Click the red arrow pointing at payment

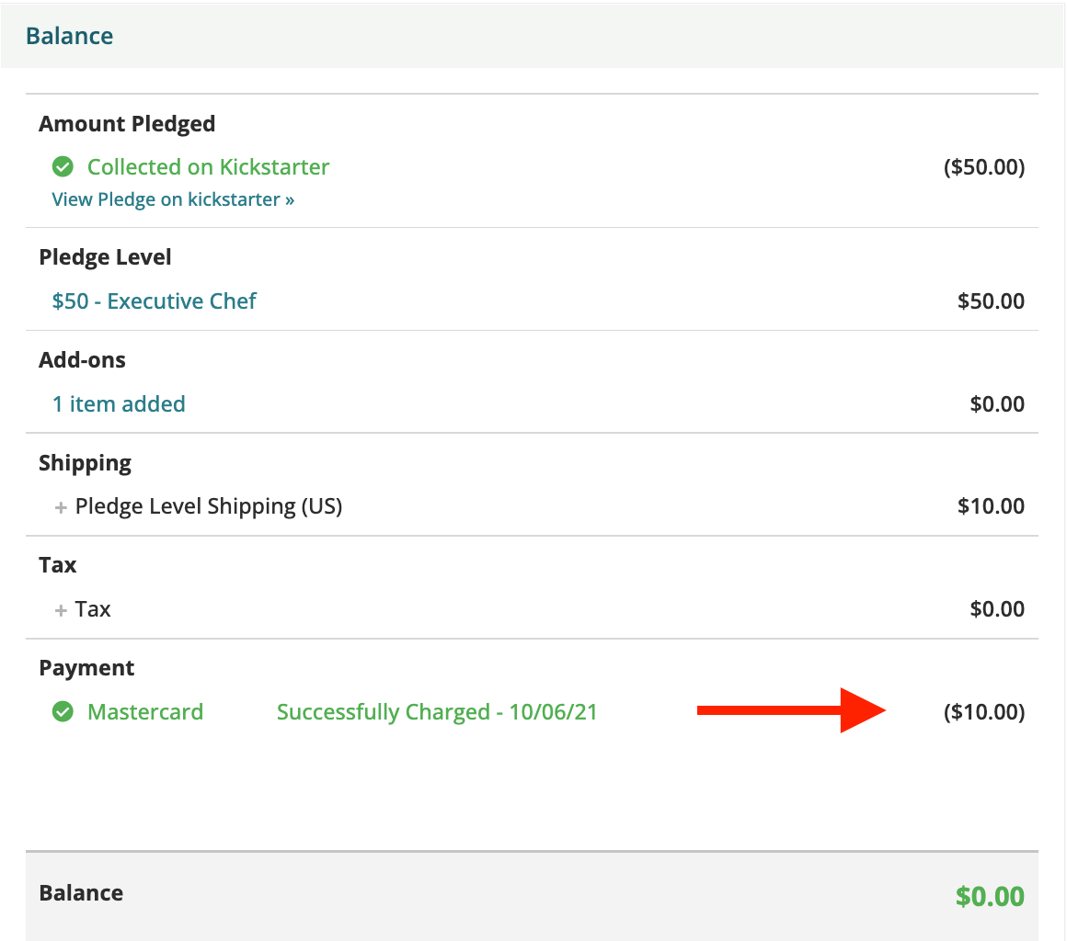[x=790, y=710]
